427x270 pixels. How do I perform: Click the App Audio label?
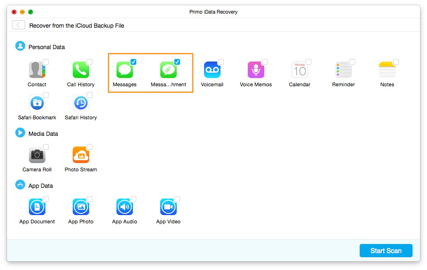tap(124, 222)
